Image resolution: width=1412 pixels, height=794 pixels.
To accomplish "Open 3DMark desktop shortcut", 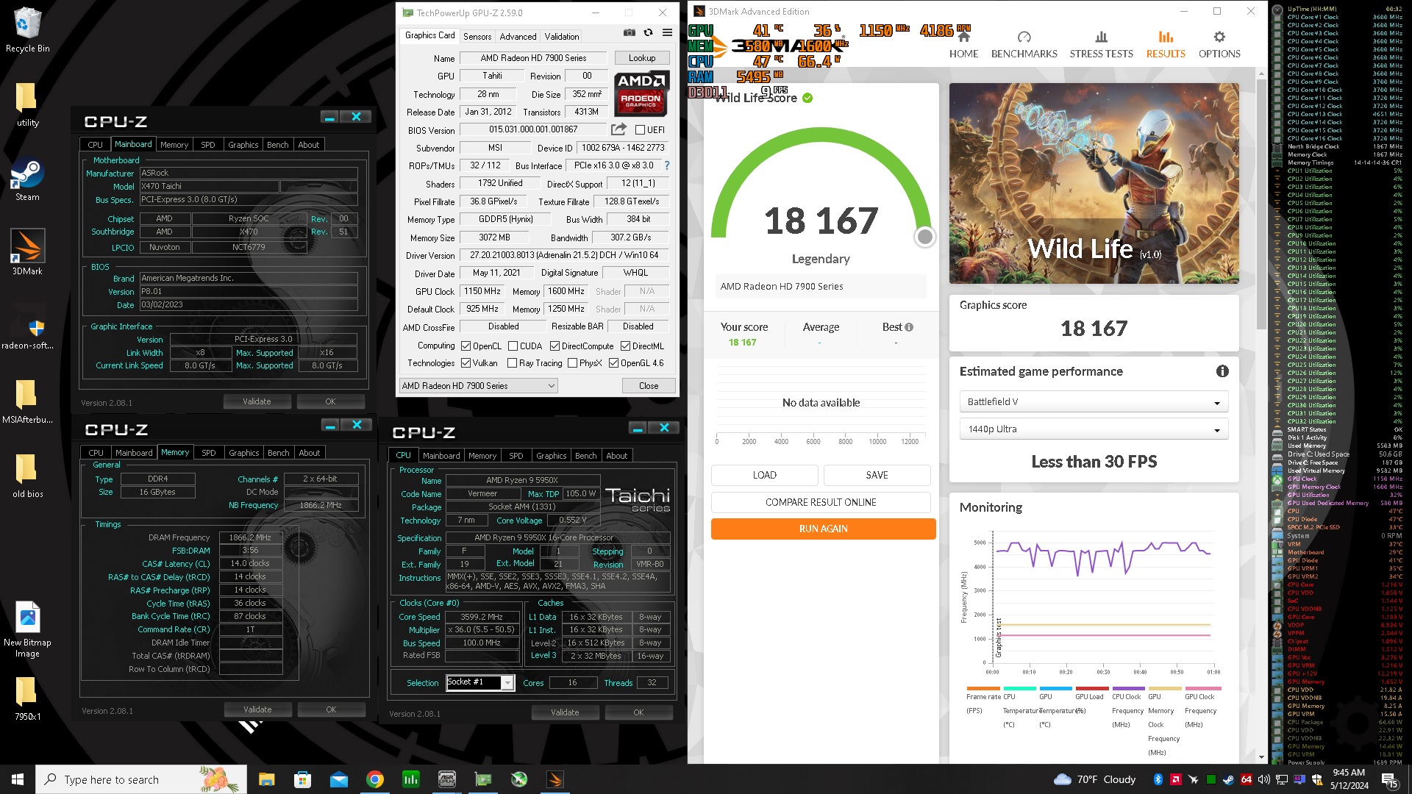I will pos(27,252).
